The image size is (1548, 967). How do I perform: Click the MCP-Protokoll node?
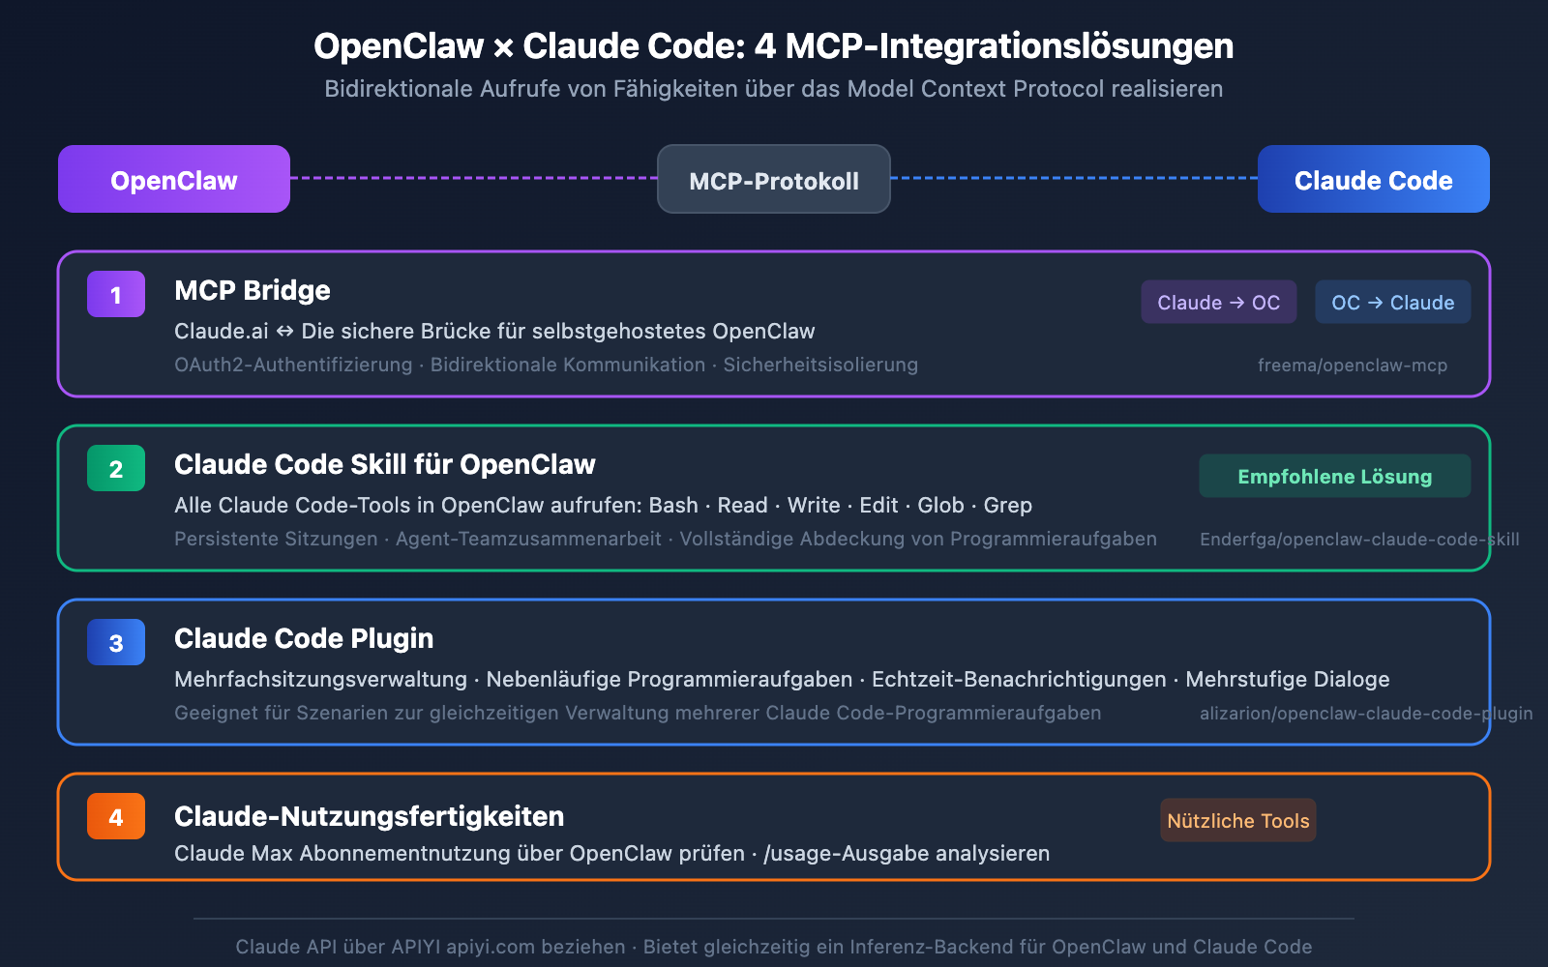[x=773, y=179]
